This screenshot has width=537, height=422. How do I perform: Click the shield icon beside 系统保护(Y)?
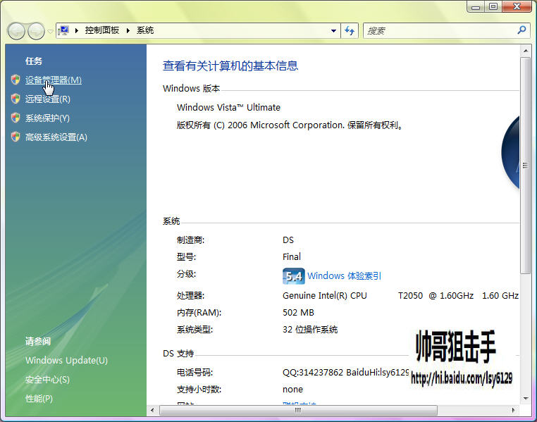[x=16, y=118]
